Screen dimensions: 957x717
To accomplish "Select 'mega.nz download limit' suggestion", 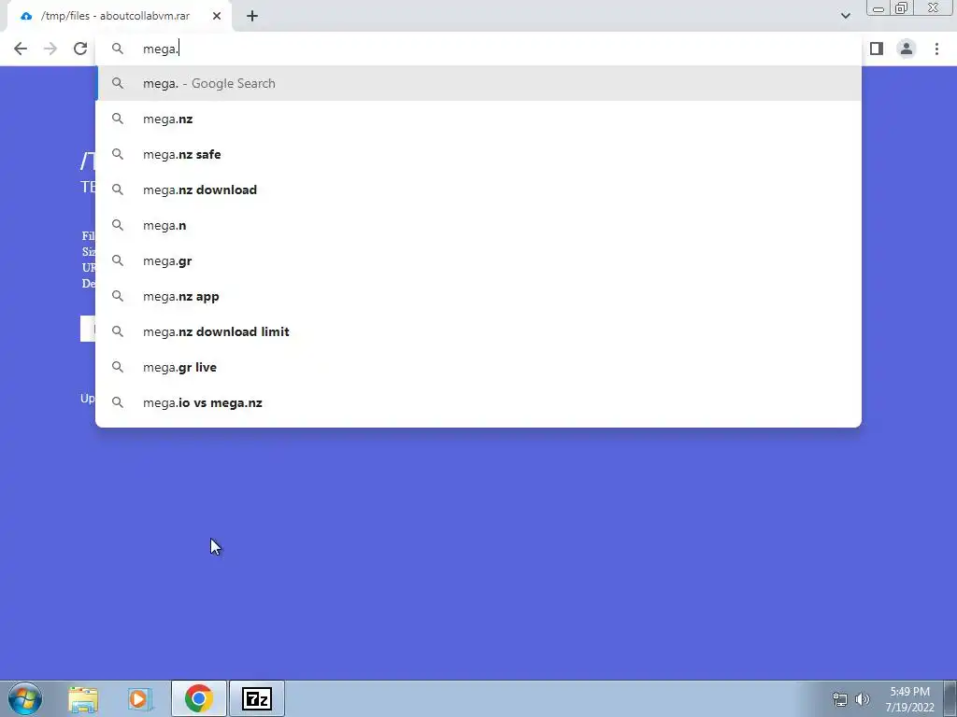I will point(478,331).
